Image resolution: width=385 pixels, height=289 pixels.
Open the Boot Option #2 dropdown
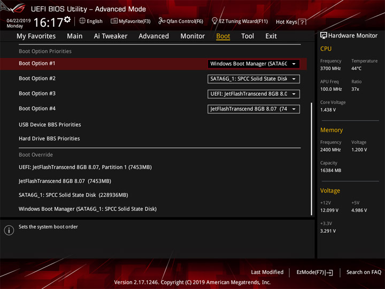[253, 79]
